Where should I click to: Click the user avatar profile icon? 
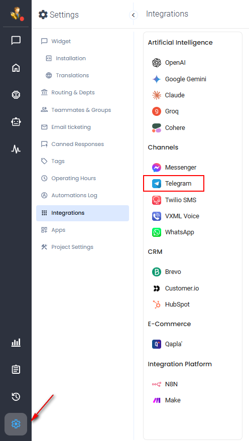coord(17,14)
